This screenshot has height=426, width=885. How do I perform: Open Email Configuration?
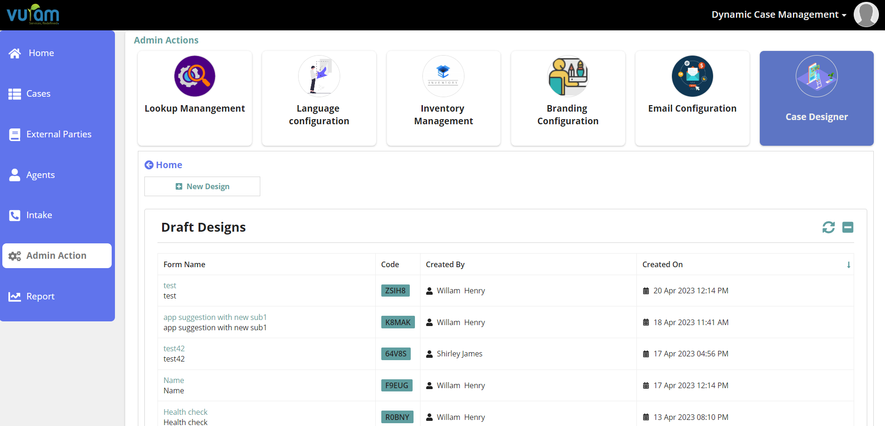pyautogui.click(x=692, y=98)
